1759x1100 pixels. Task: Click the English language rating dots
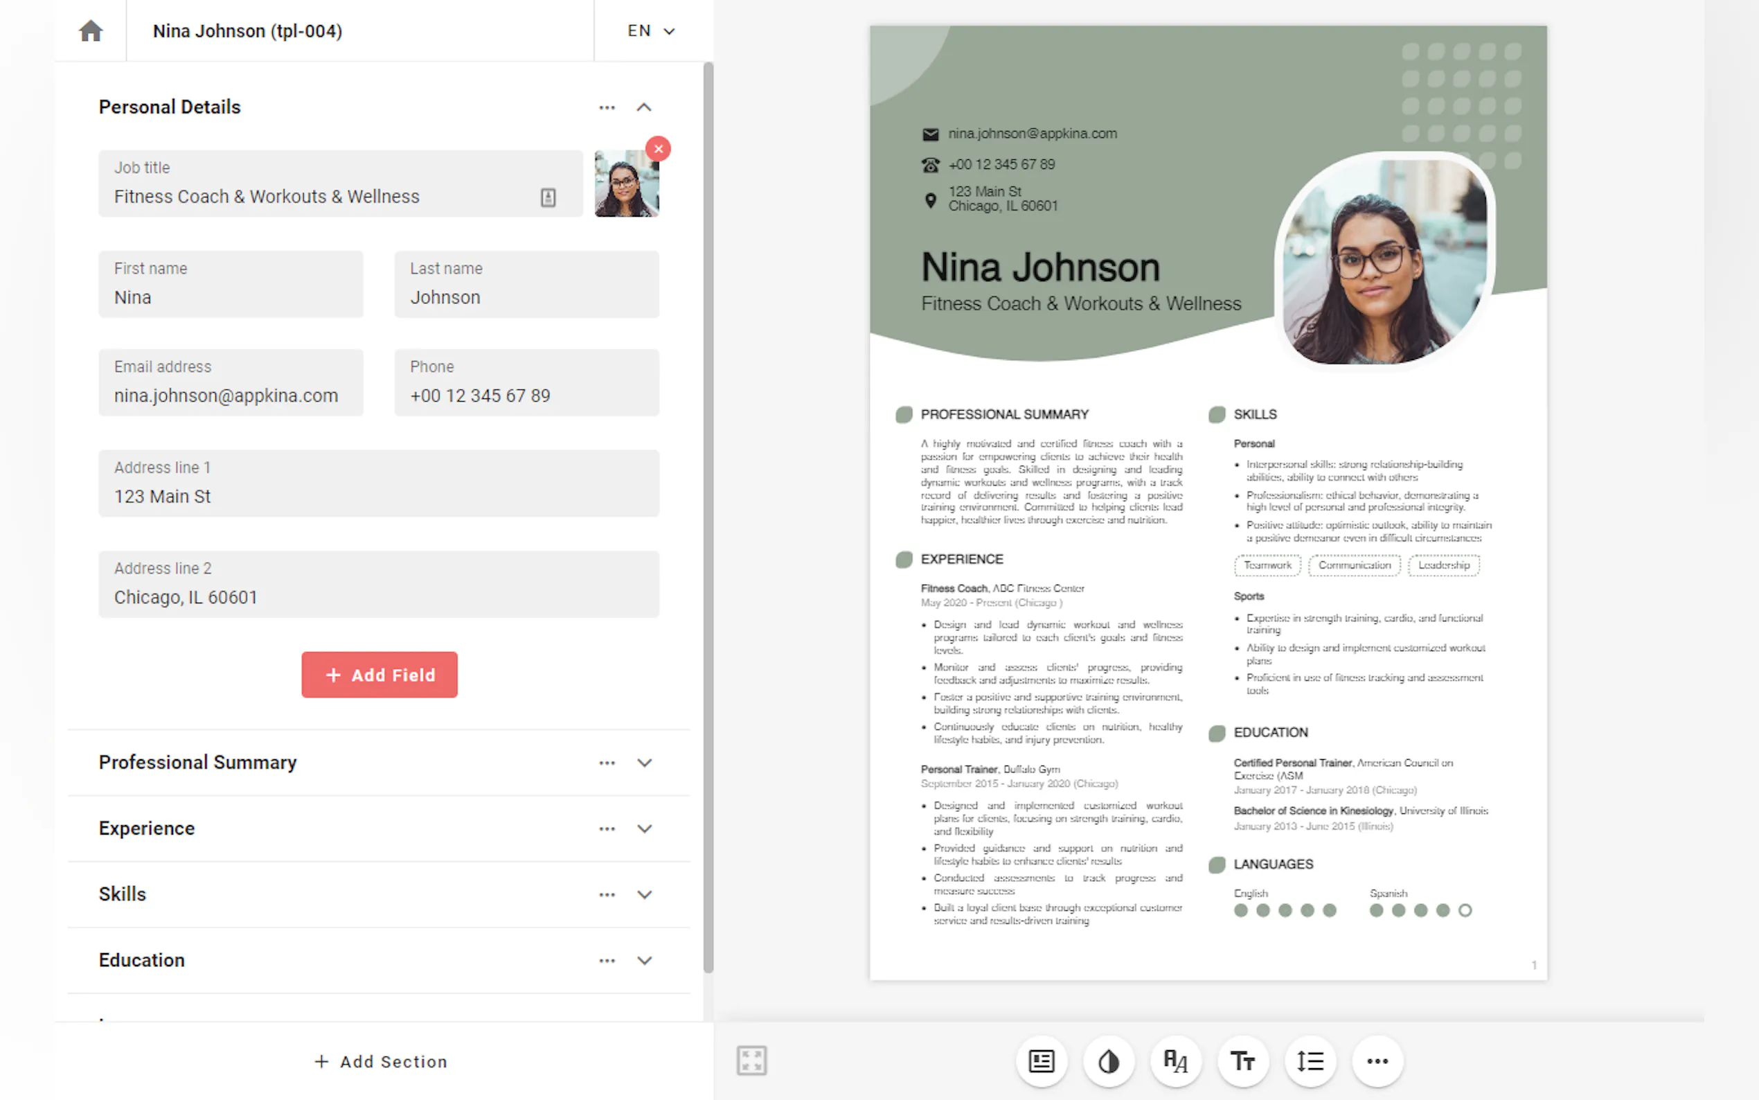pyautogui.click(x=1285, y=910)
